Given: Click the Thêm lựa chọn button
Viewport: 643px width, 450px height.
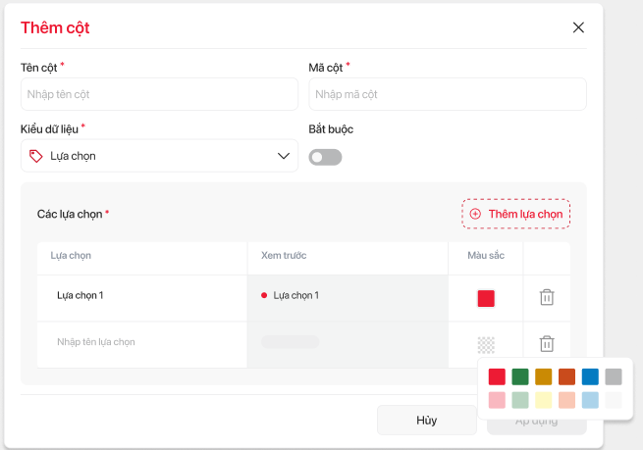Looking at the screenshot, I should click(516, 214).
